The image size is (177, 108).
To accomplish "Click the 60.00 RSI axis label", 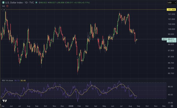I will pos(170,87).
